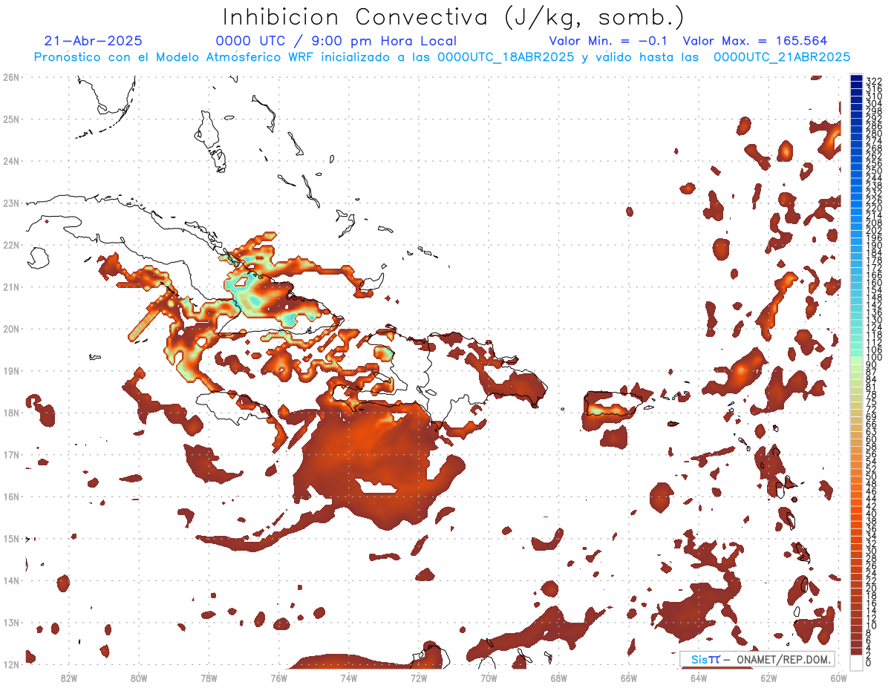Click the '62W' longitude label
Viewport: 891px width, 688px height.
tap(769, 678)
